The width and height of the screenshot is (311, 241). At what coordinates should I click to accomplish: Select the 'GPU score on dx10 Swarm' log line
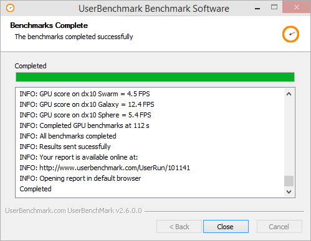[x=85, y=94]
